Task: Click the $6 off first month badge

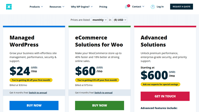Action: pos(31,80)
